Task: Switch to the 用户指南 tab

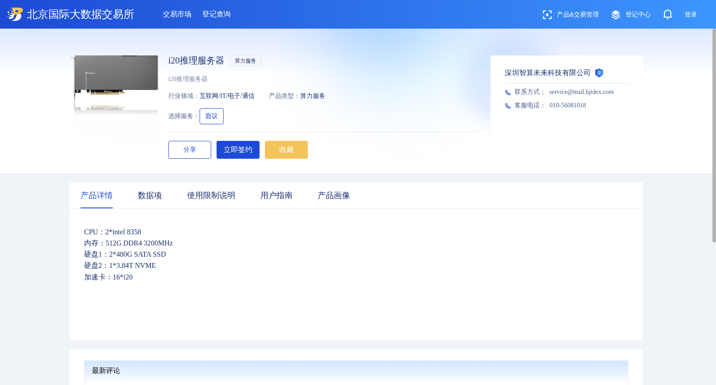Action: point(277,195)
